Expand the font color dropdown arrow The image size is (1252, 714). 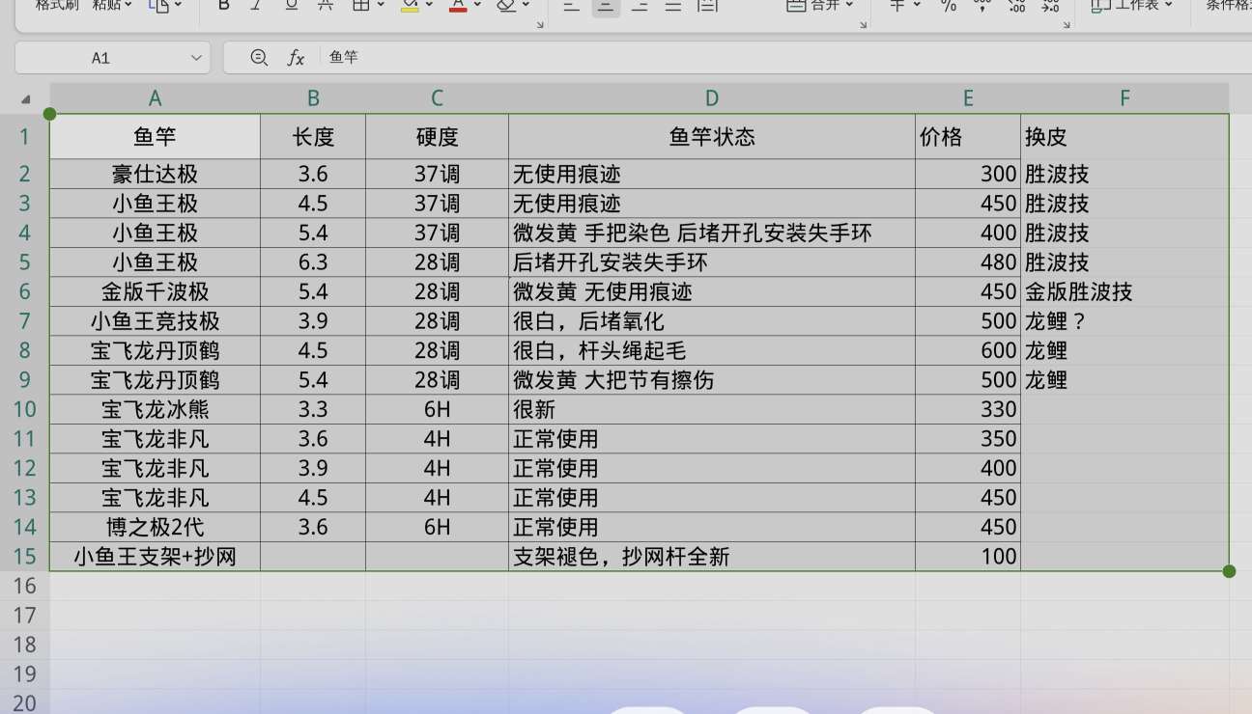(478, 5)
